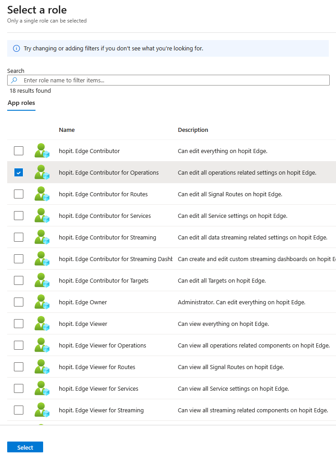Click 'hopit. Edge Viewer for Services' name
This screenshot has width=336, height=460.
(98, 388)
